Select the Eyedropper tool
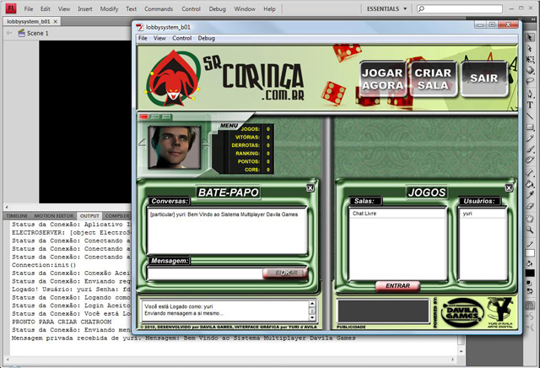The image size is (540, 368). (530, 195)
